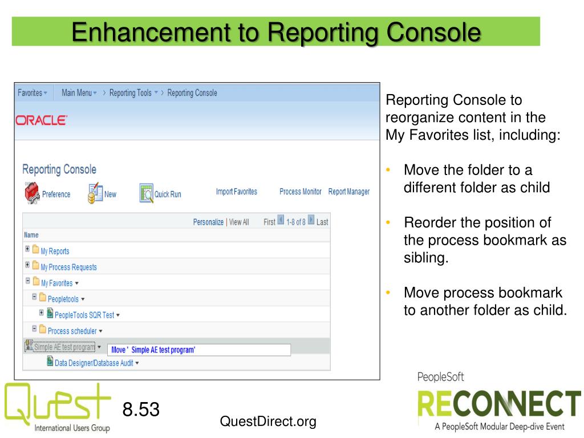Click QuestDirect.org text at bottom
The image size is (584, 438).
268,421
